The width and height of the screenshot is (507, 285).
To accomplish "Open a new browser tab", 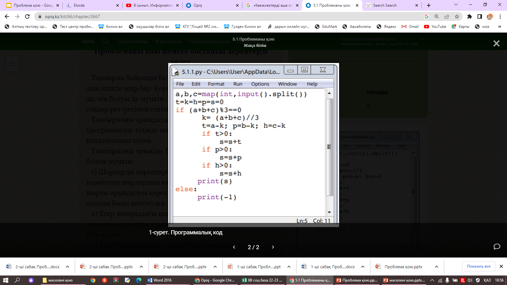I will coord(429,5).
